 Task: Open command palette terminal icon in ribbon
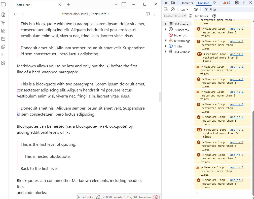pos(3,55)
